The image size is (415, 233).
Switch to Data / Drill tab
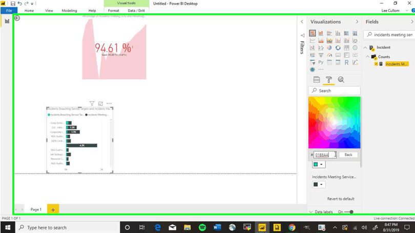pos(136,10)
